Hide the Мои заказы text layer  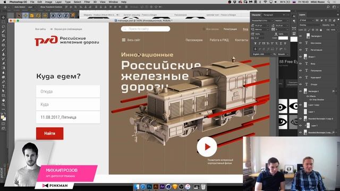[x=300, y=43]
